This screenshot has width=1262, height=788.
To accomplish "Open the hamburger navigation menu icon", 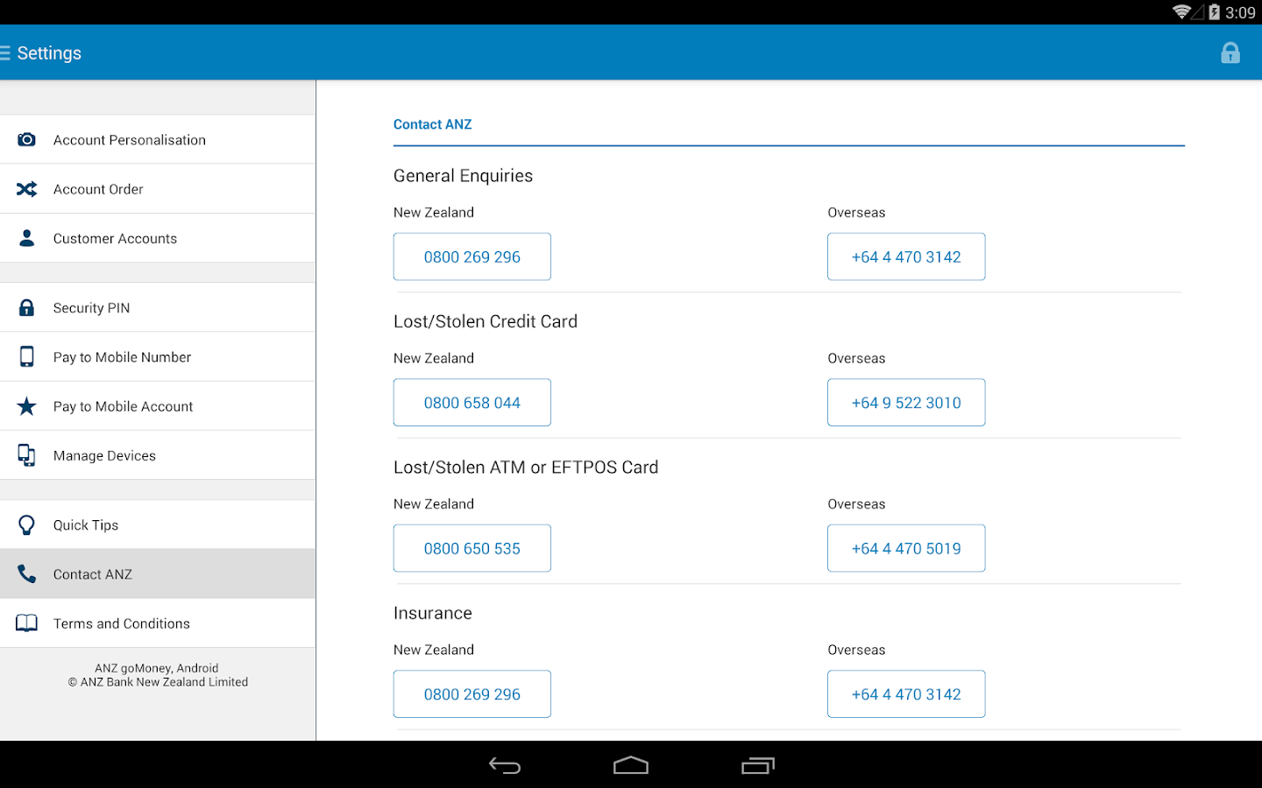I will (x=4, y=53).
